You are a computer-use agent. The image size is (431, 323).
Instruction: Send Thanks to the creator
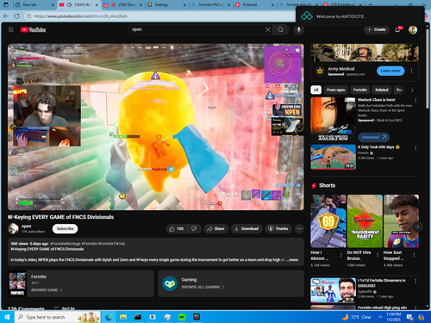(x=278, y=229)
